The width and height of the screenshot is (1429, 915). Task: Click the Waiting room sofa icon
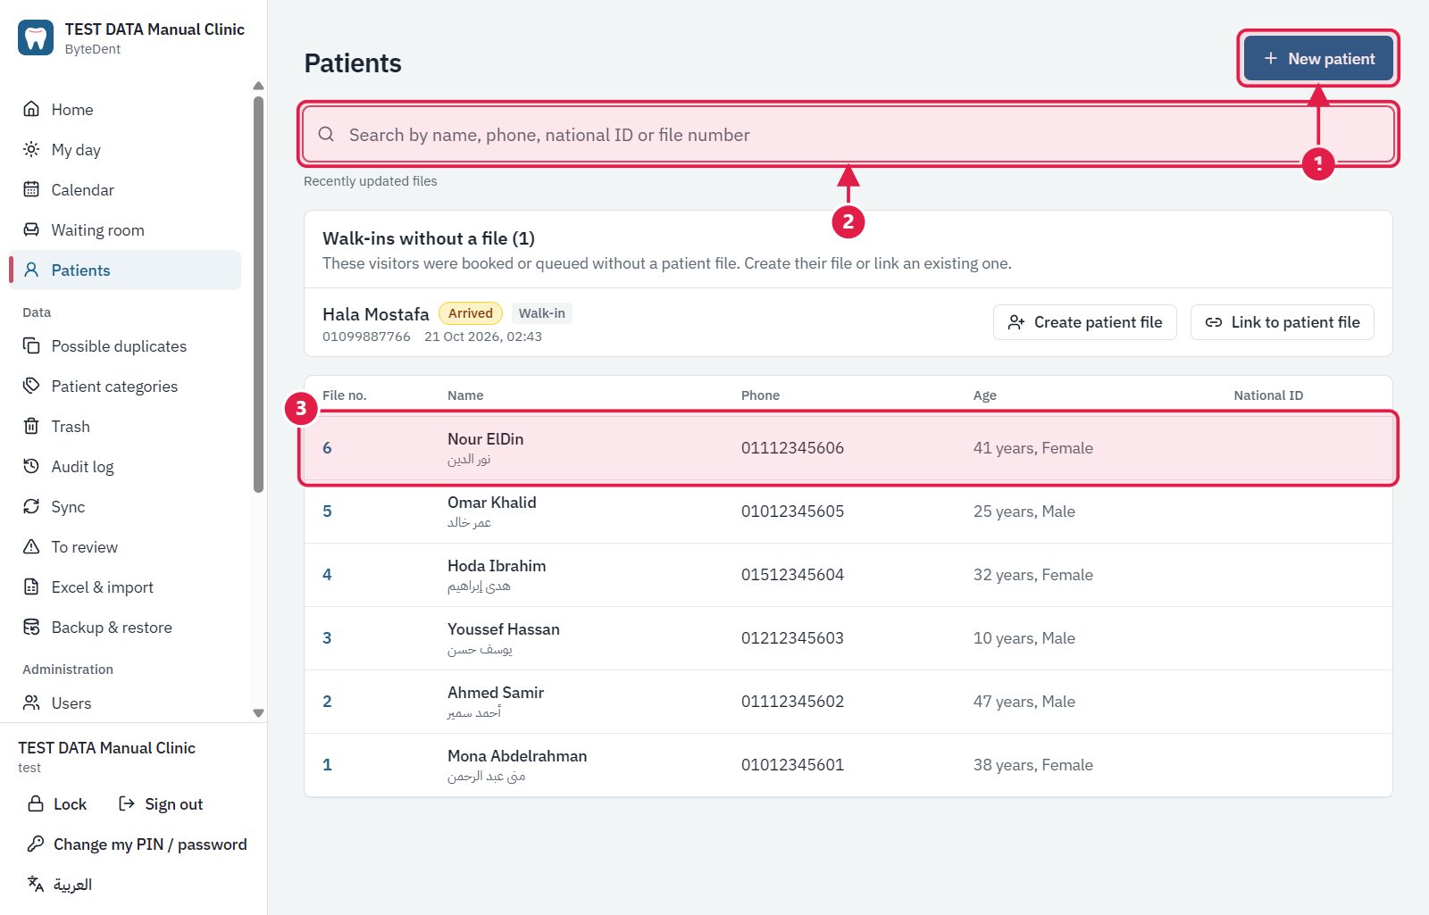[x=31, y=229]
